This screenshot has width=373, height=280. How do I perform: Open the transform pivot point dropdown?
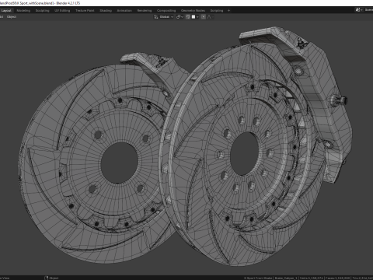pos(180,17)
